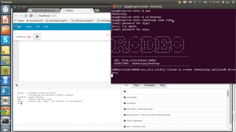The width and height of the screenshot is (236, 132).
Task: Open the Bluetooth indicator menu
Action: [195, 2]
